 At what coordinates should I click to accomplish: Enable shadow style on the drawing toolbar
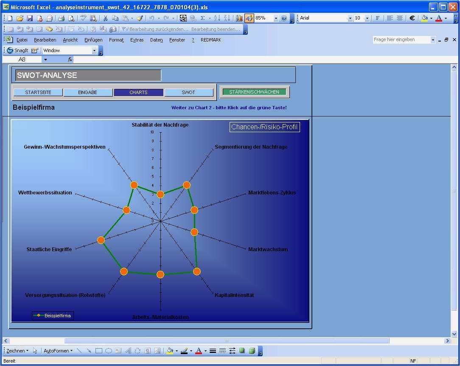(x=242, y=351)
